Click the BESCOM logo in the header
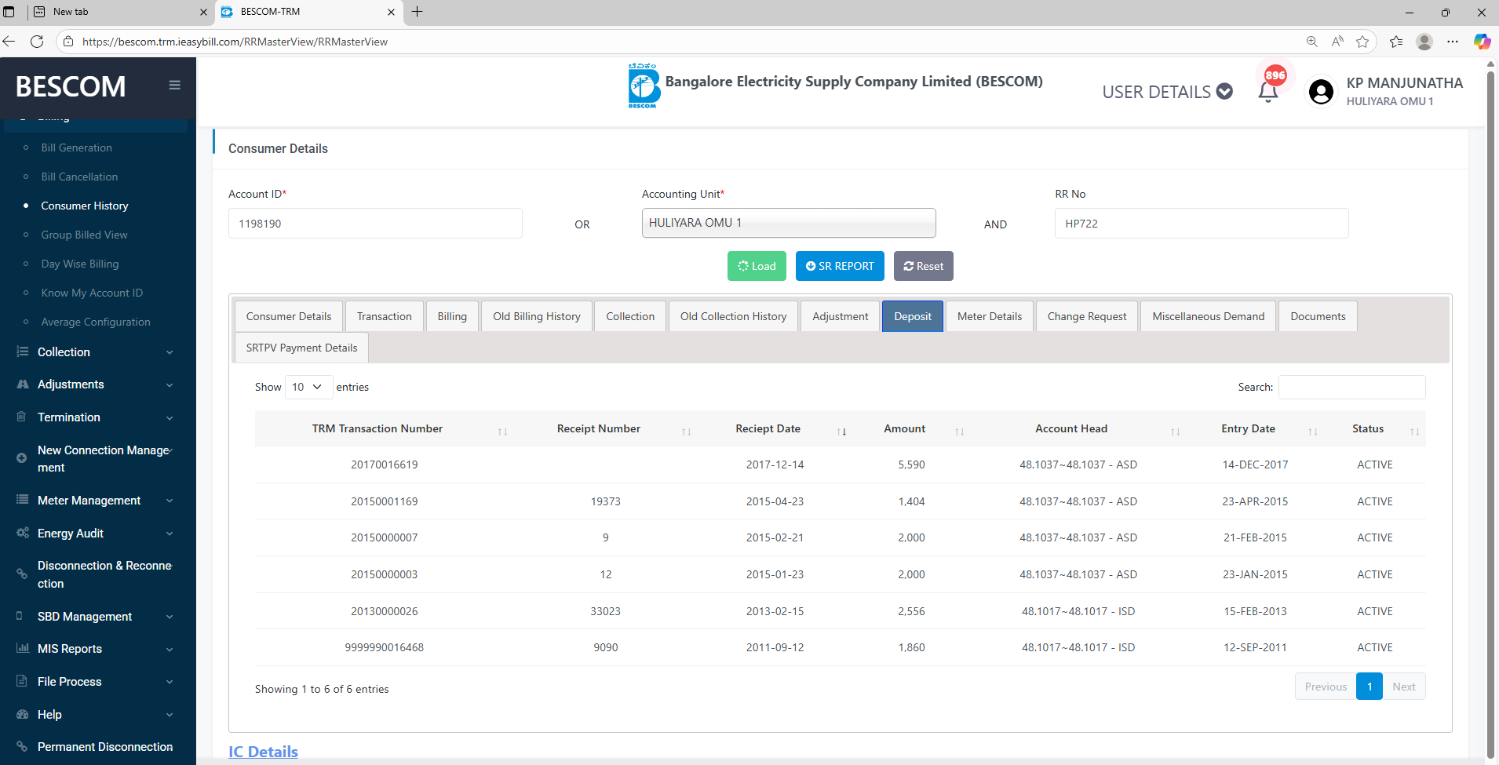1499x765 pixels. point(644,86)
